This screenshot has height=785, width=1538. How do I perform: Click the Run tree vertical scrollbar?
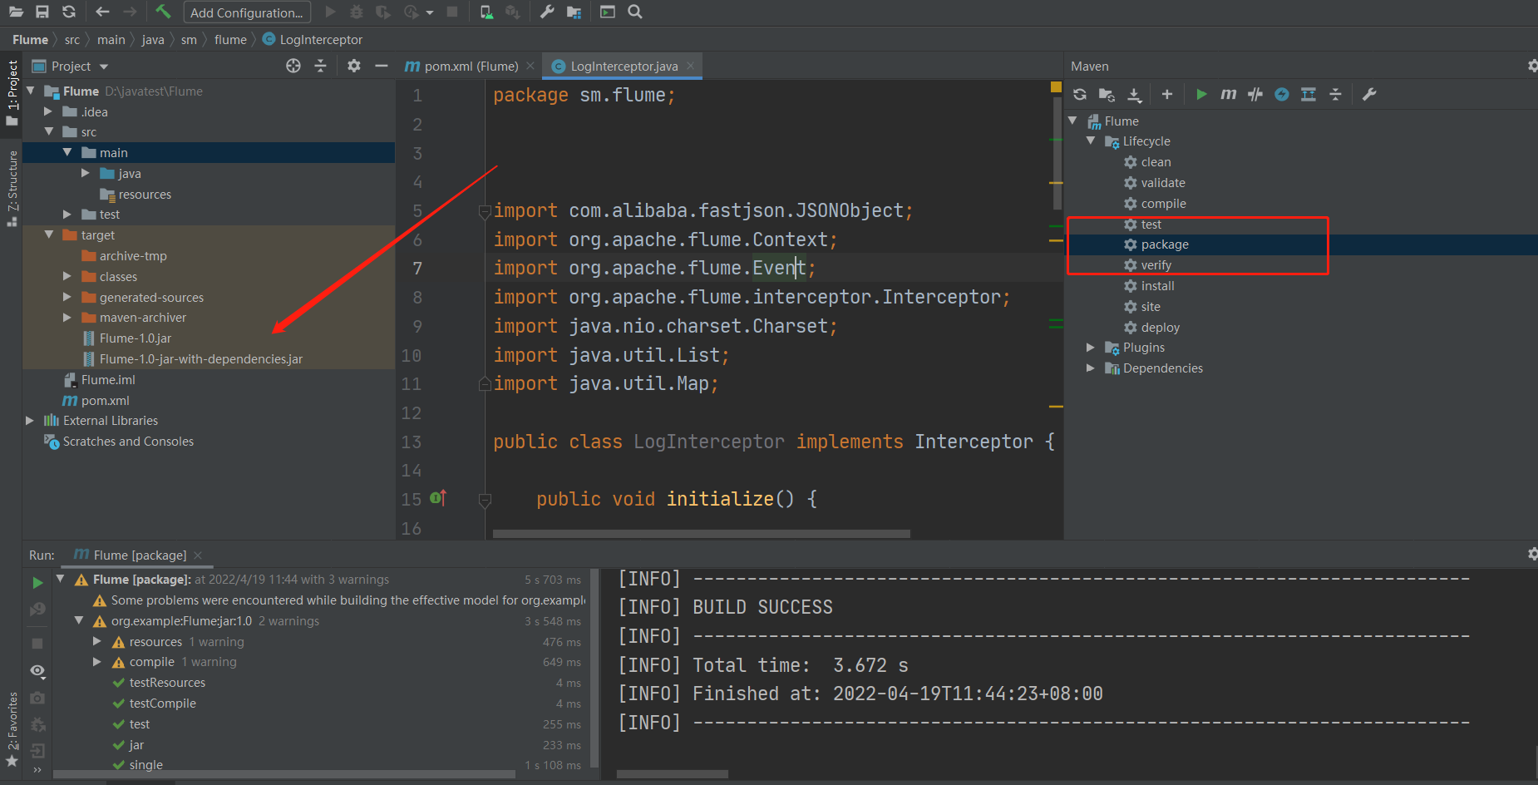(594, 668)
